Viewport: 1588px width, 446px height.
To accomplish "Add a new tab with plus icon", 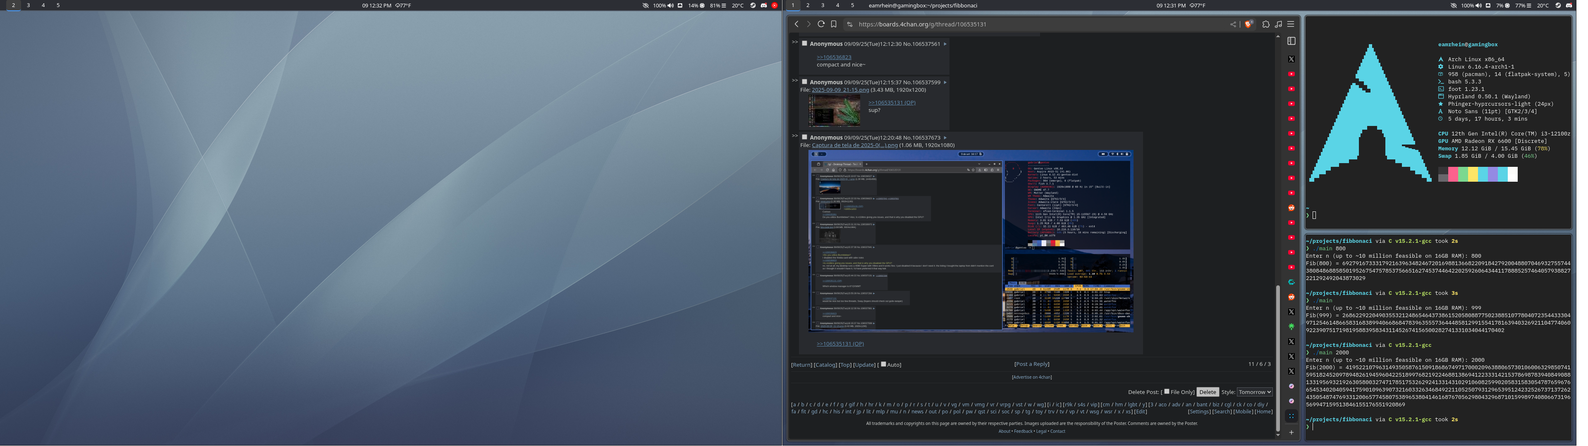I will click(1291, 432).
